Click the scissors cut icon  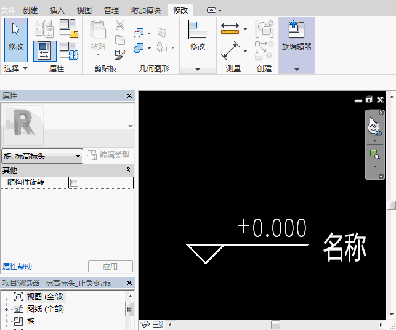(x=120, y=25)
